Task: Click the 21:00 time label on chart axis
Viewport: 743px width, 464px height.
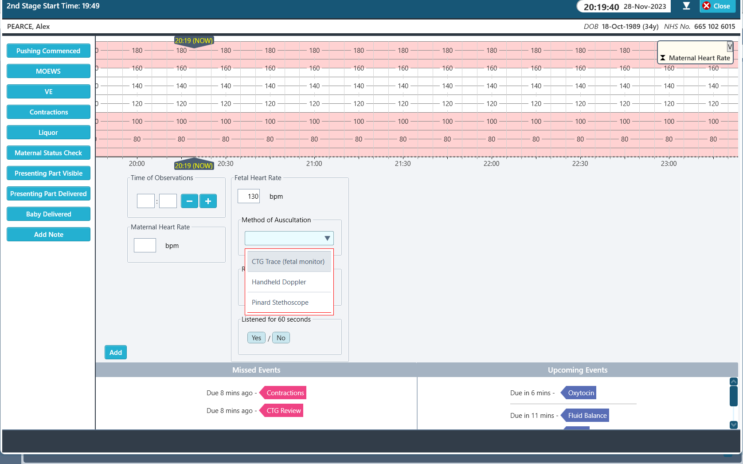Action: (x=314, y=163)
